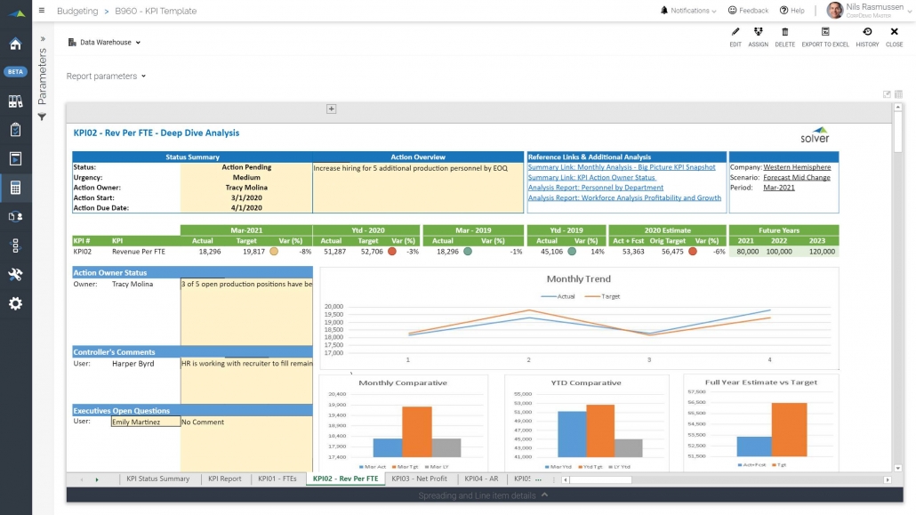Open report History

(x=867, y=33)
